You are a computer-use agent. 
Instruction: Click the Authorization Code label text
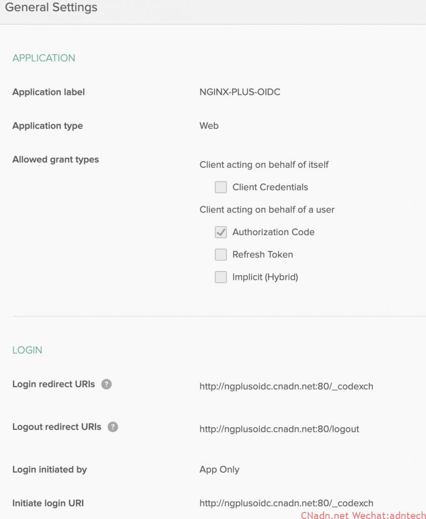(x=274, y=232)
